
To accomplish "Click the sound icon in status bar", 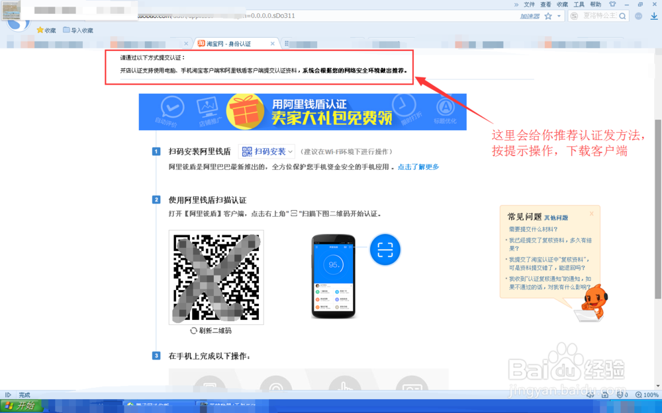I will point(591,395).
